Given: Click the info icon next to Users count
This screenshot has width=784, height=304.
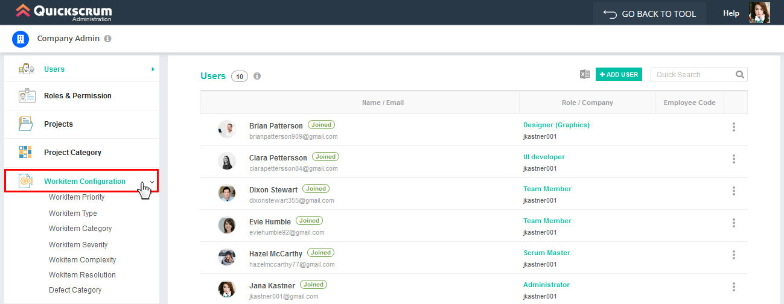Looking at the screenshot, I should pos(257,76).
